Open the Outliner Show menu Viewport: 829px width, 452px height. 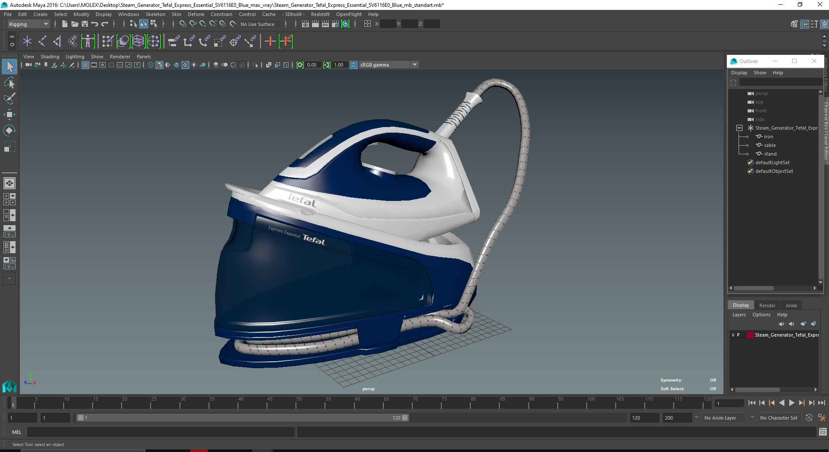[x=760, y=73]
